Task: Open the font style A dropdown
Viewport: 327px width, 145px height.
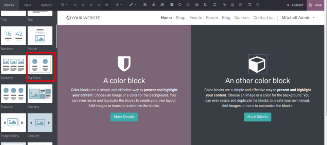Action: tap(119, 4)
